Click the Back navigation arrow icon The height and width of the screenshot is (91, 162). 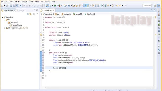click(x=120, y=6)
